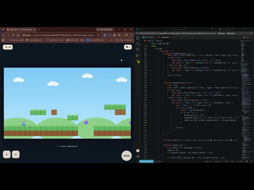Open Run and Debug view in VS Code
The image size is (254, 190).
[138, 55]
